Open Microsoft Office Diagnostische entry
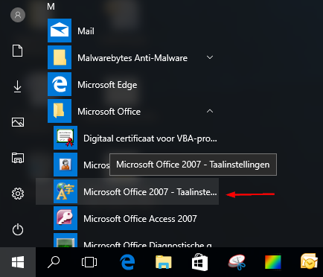 point(147,244)
